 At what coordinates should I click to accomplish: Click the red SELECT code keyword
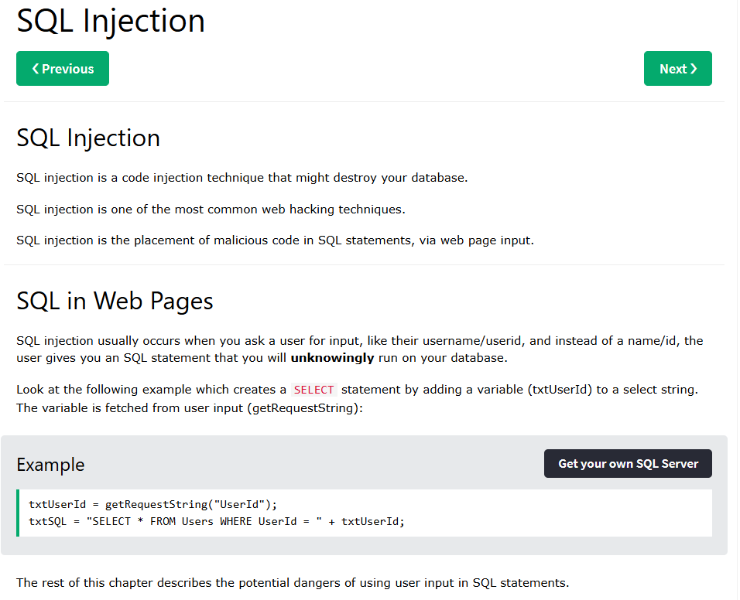[x=313, y=390]
